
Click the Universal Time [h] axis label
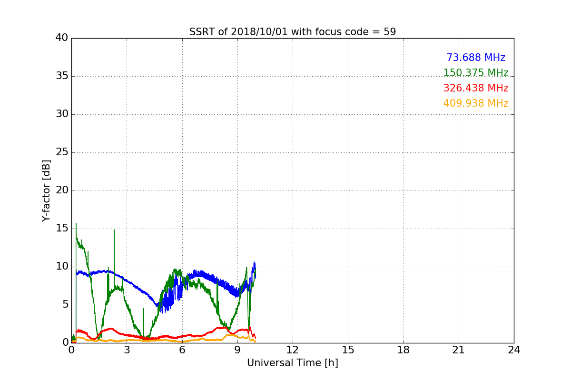(293, 363)
